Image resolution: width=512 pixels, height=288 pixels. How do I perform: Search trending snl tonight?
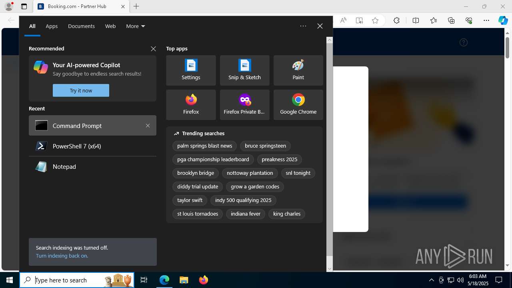click(x=298, y=173)
